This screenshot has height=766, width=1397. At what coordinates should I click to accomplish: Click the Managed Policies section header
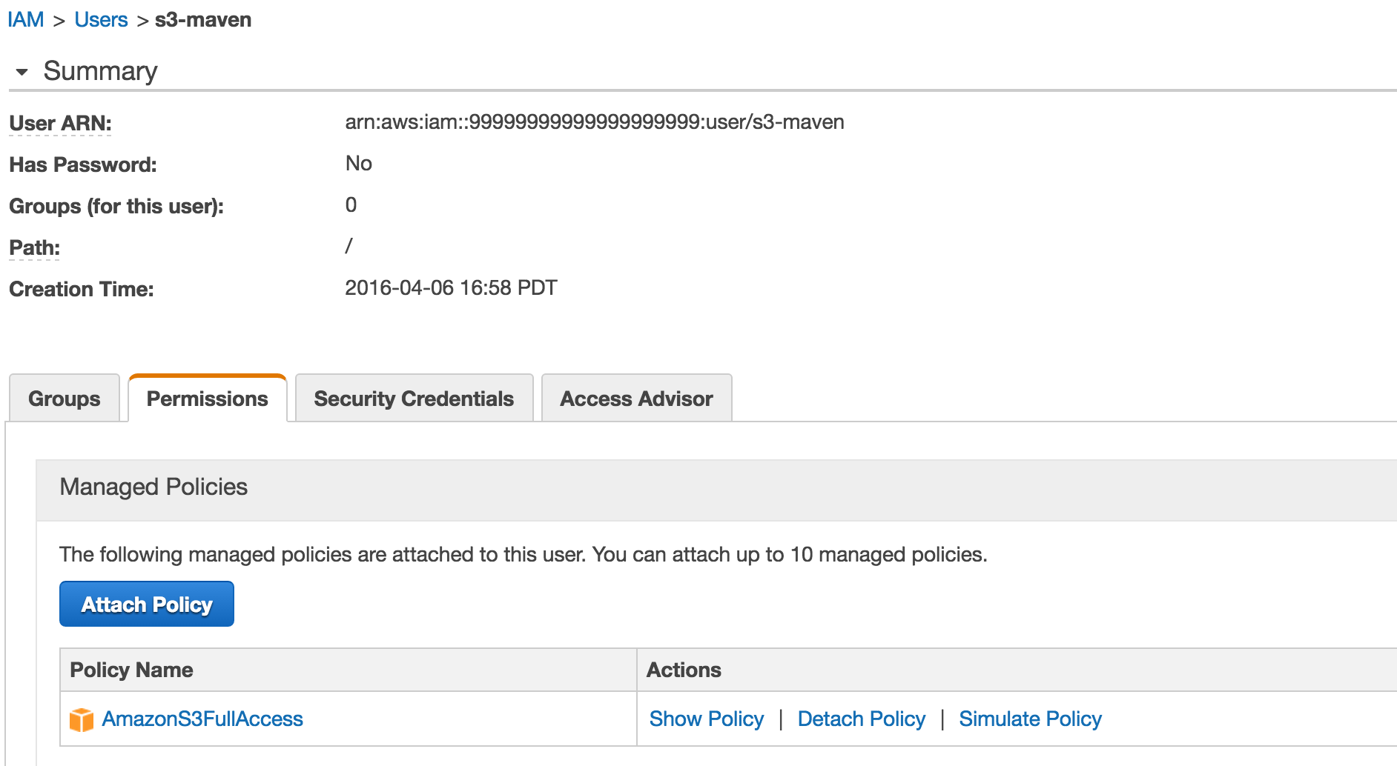coord(153,487)
